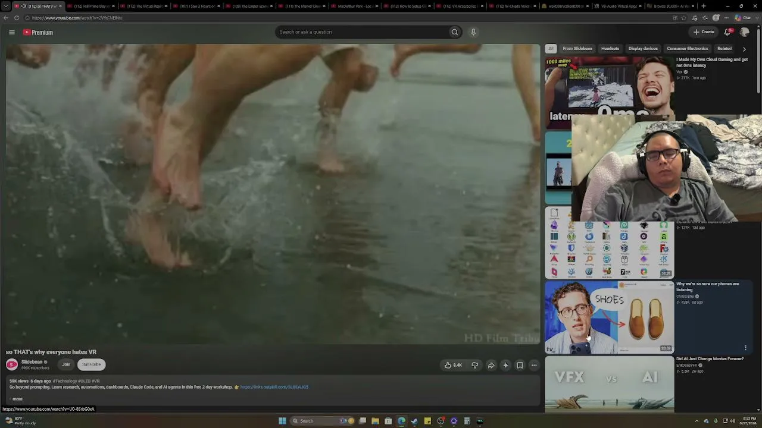Click the YouTube search input field
The height and width of the screenshot is (428, 762).
coord(362,32)
